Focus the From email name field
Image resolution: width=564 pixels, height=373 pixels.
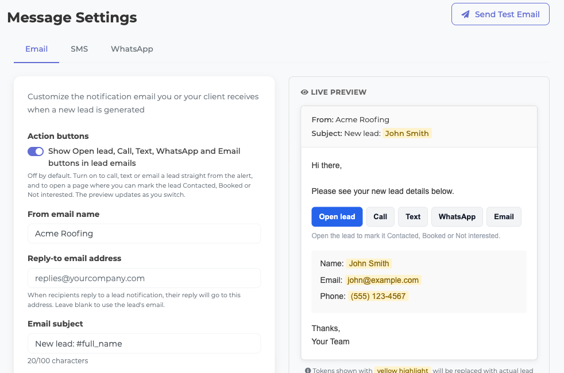pyautogui.click(x=144, y=234)
